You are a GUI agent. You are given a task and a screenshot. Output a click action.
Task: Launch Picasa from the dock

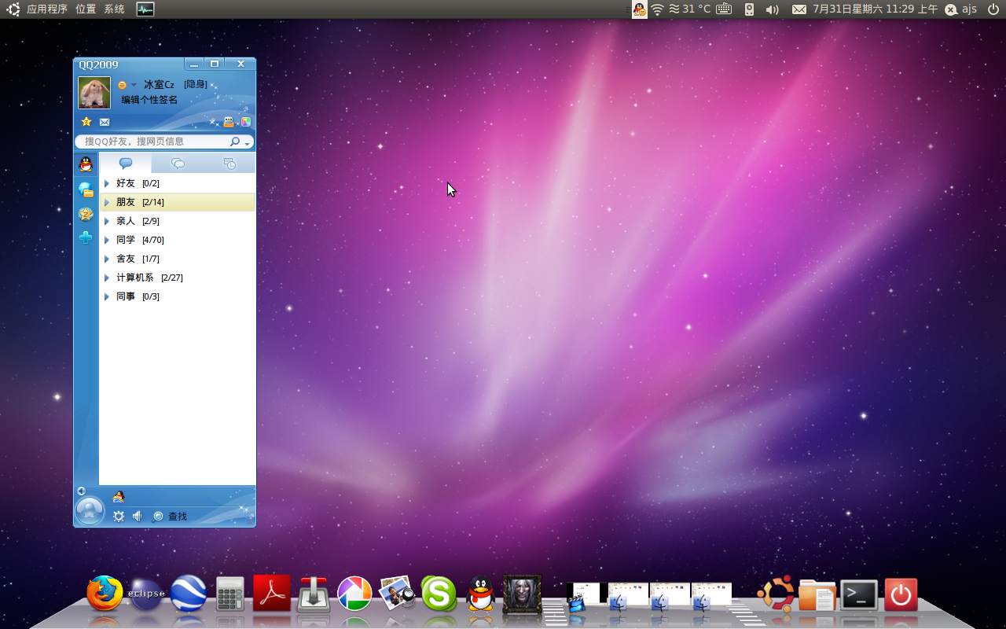pyautogui.click(x=354, y=594)
